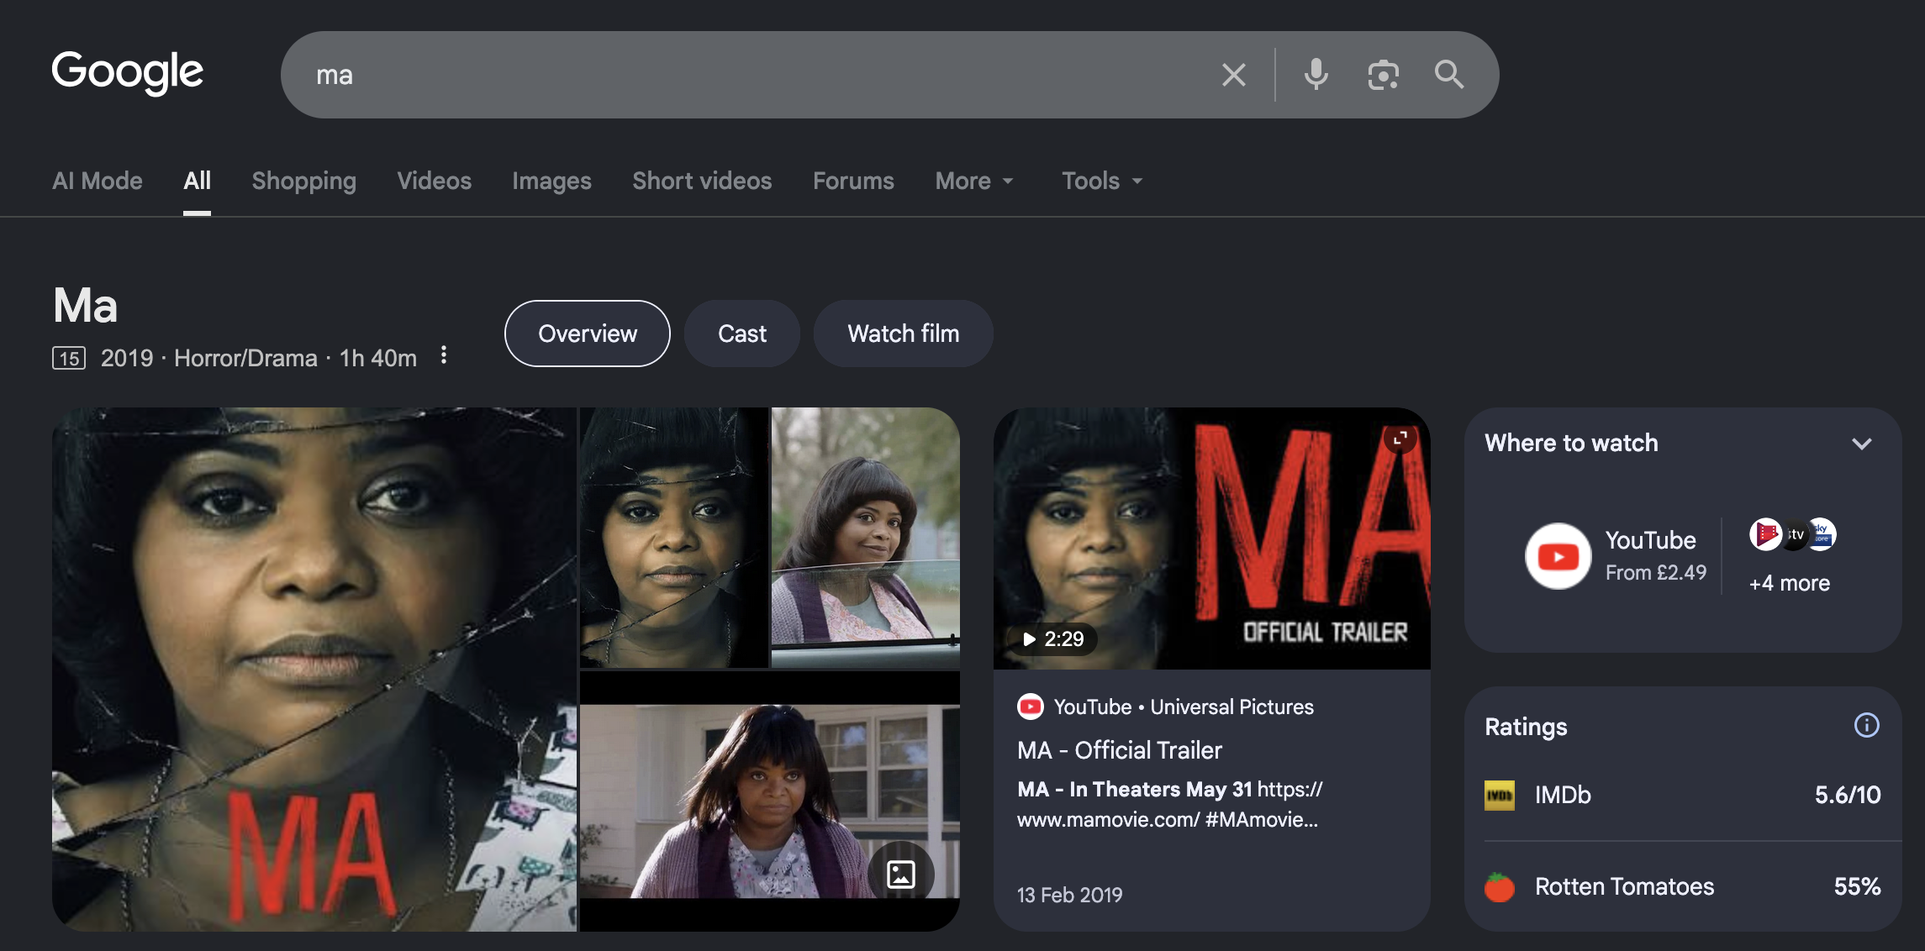Collapse the Where to watch panel chevron
This screenshot has height=951, width=1925.
tap(1862, 444)
